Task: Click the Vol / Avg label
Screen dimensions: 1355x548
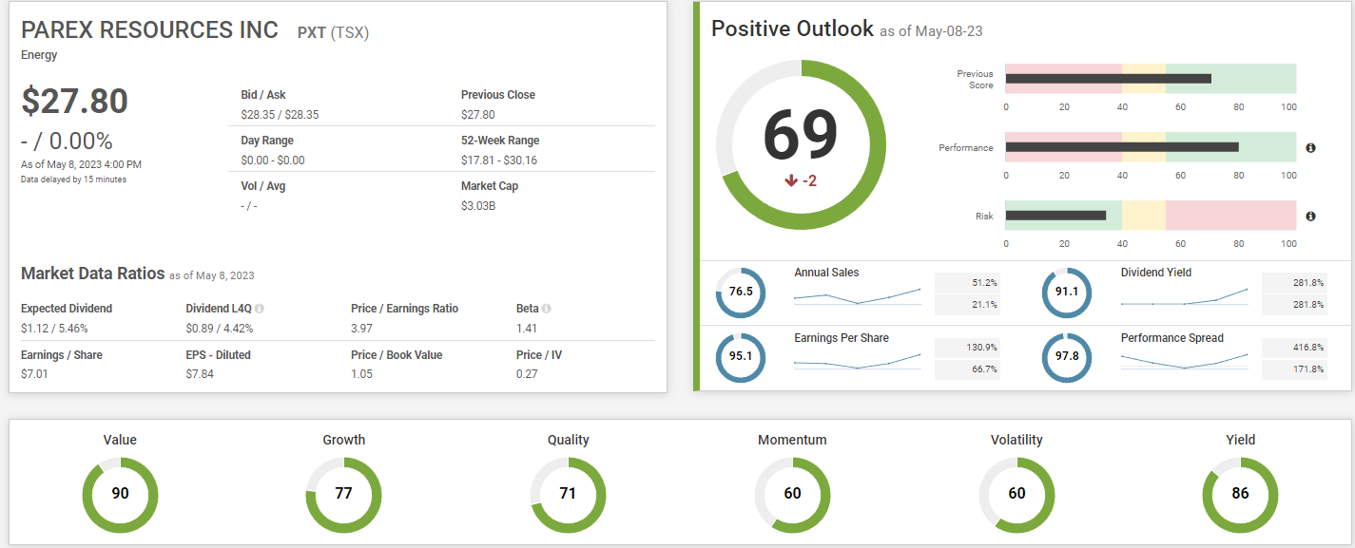Action: pyautogui.click(x=263, y=186)
